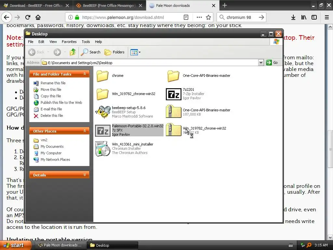Open the Tools menu
Image resolution: width=333 pixels, height=250 pixels.
[x=86, y=42]
